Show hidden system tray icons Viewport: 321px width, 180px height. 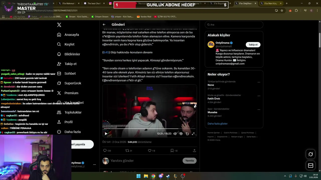(285, 176)
